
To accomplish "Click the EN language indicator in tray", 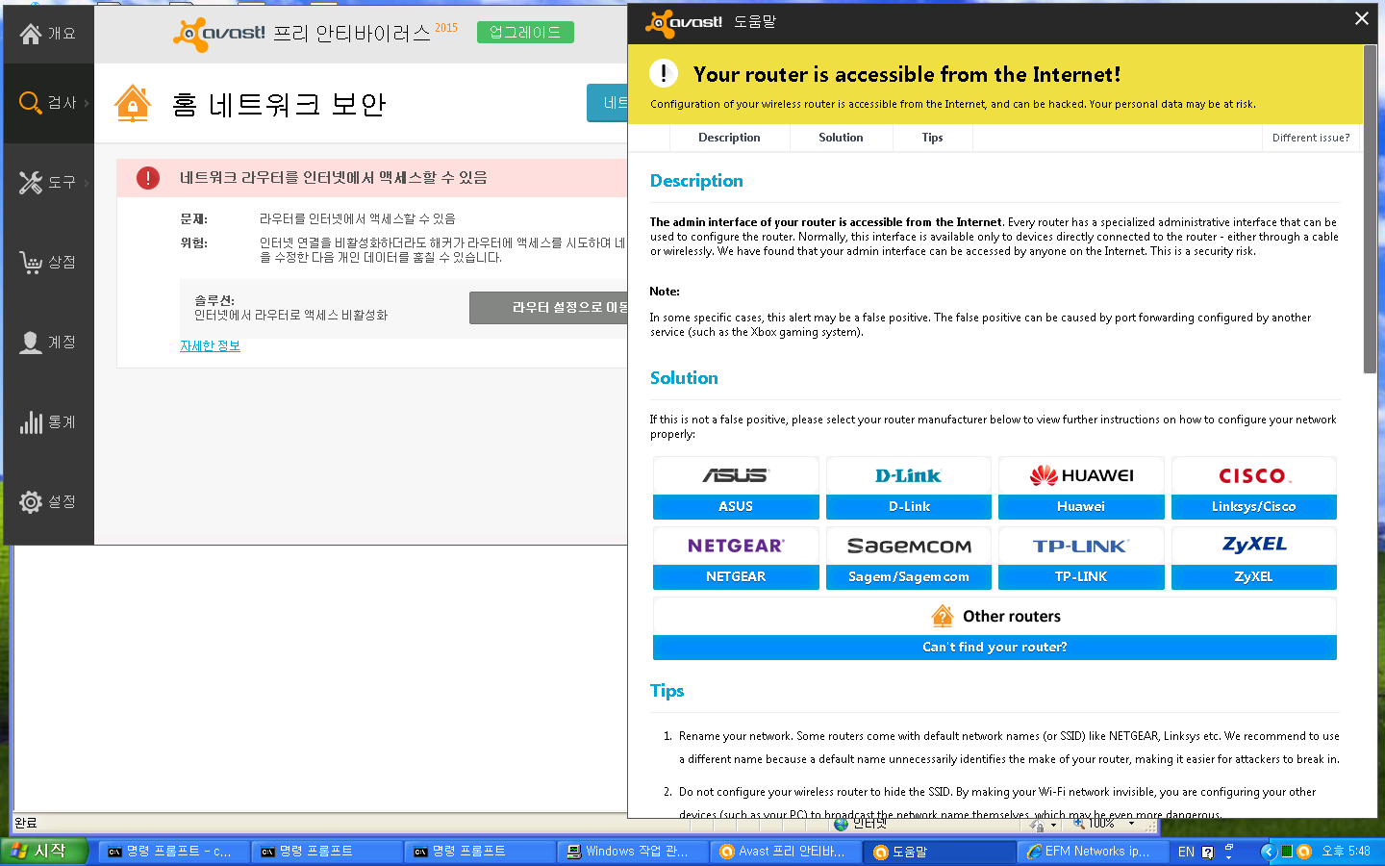I will coord(1186,852).
